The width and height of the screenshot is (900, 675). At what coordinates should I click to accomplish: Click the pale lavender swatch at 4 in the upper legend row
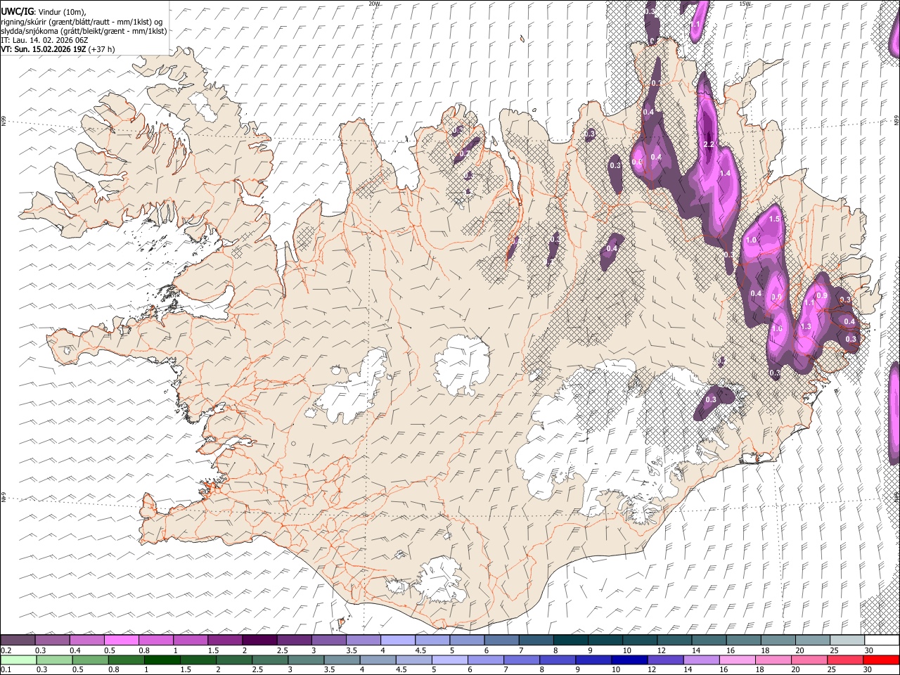397,641
